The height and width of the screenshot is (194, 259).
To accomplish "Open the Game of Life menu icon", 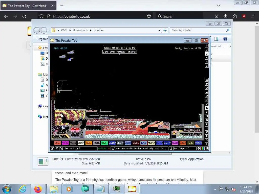I will (207, 128).
